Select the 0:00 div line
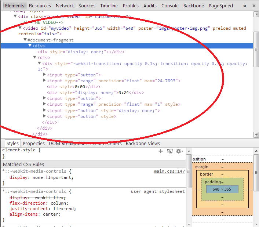The image size is (259, 227). pos(73,87)
